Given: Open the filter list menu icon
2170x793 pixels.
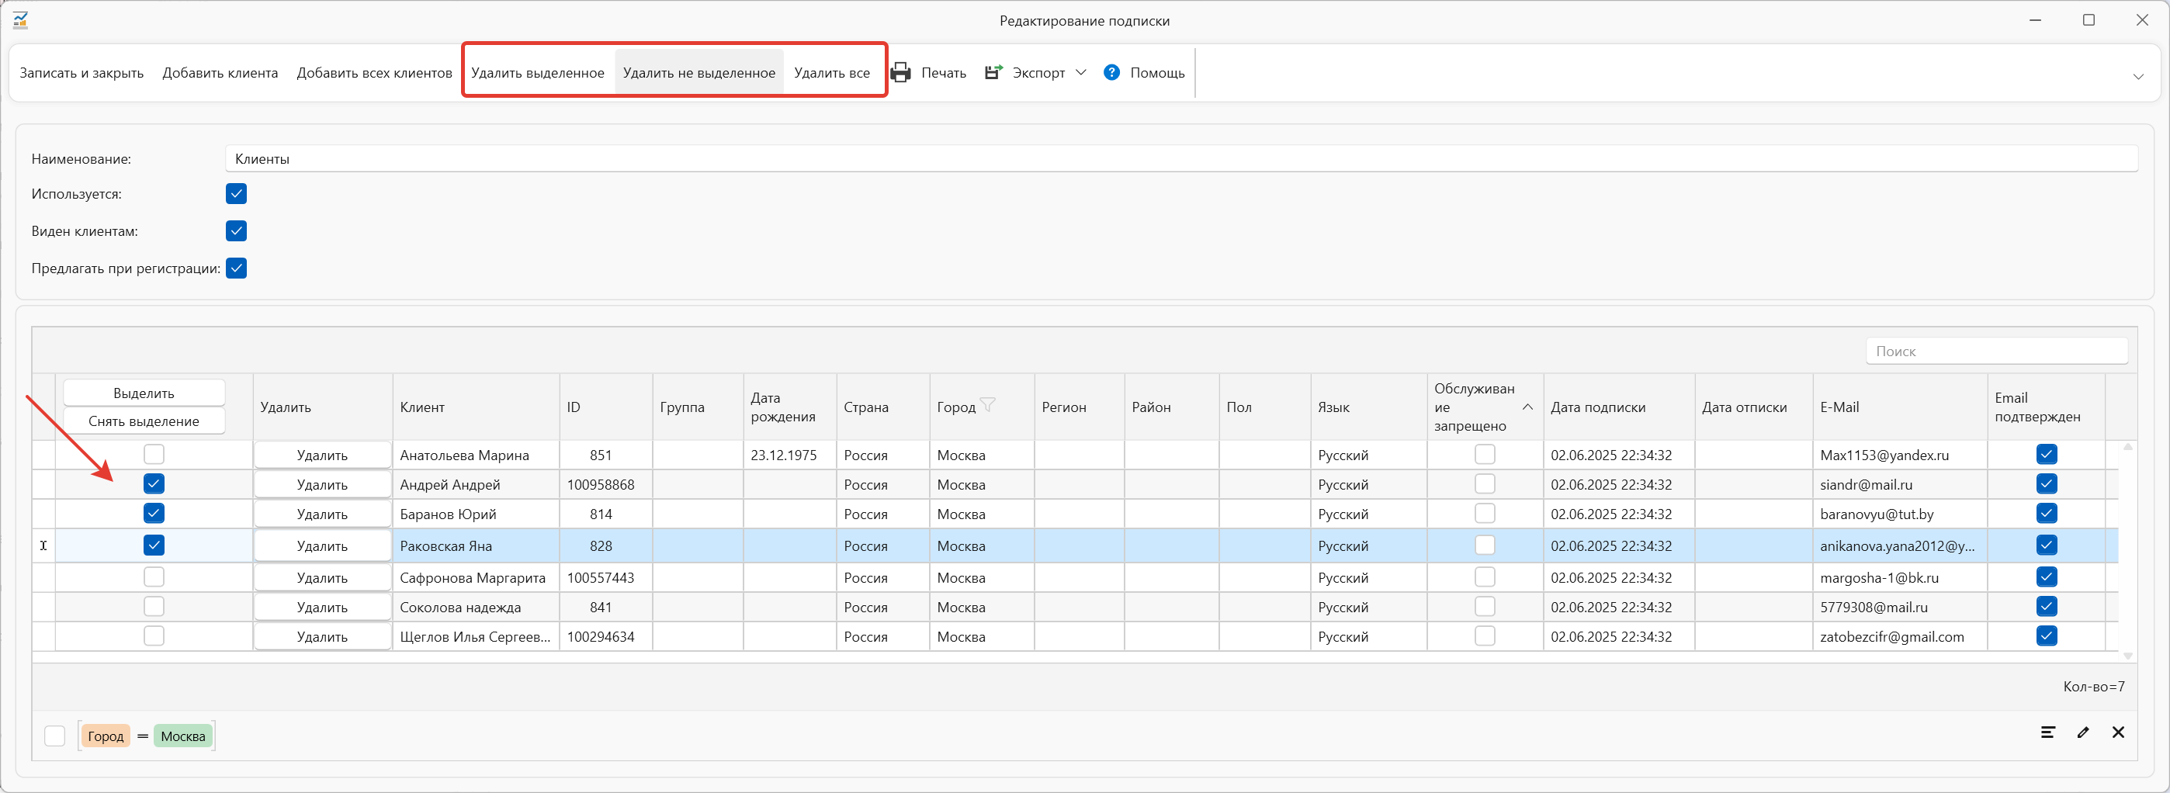Looking at the screenshot, I should pyautogui.click(x=2048, y=732).
